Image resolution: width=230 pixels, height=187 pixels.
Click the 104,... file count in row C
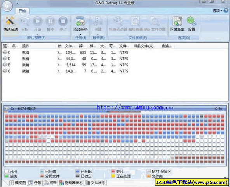71,52
